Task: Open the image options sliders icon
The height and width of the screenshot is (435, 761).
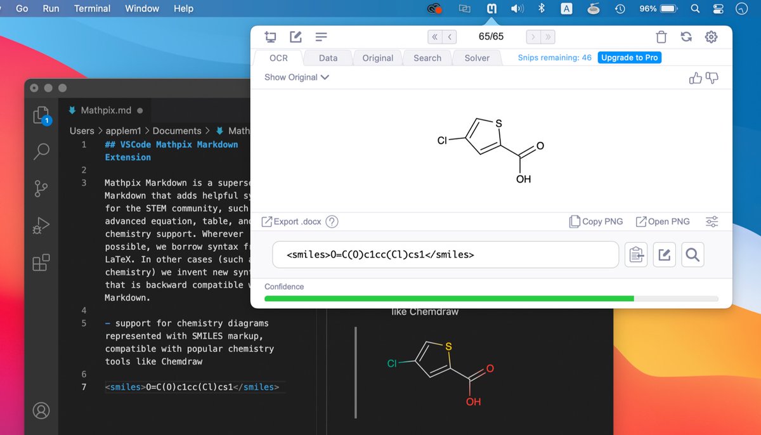Action: [x=712, y=221]
